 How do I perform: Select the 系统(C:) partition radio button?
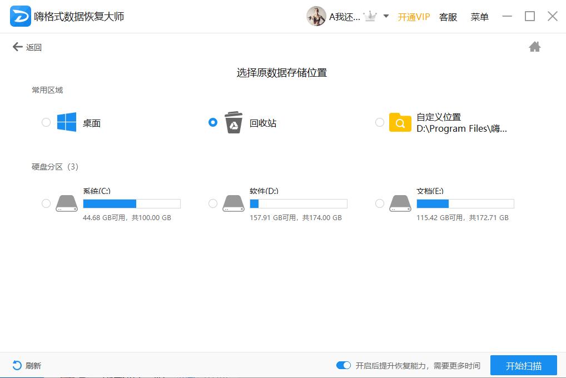click(x=46, y=203)
